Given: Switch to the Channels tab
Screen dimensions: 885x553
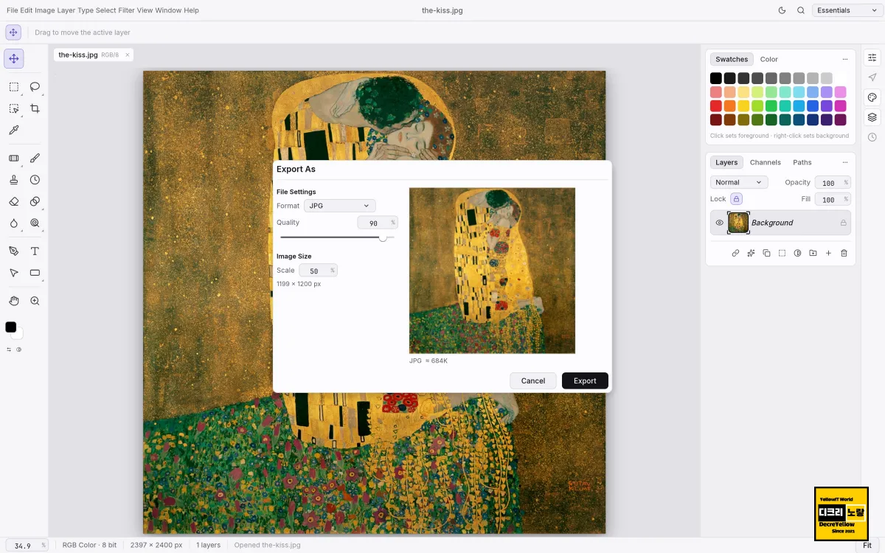Looking at the screenshot, I should pyautogui.click(x=766, y=162).
